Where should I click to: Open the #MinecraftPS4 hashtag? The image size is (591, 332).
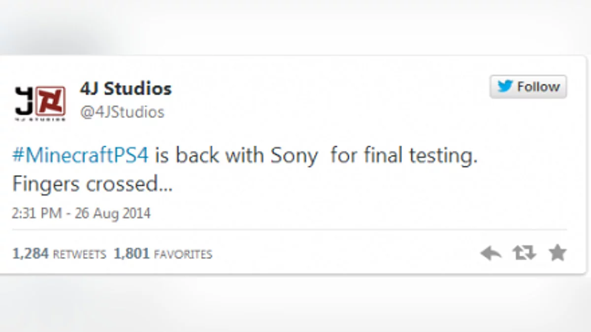pos(80,155)
